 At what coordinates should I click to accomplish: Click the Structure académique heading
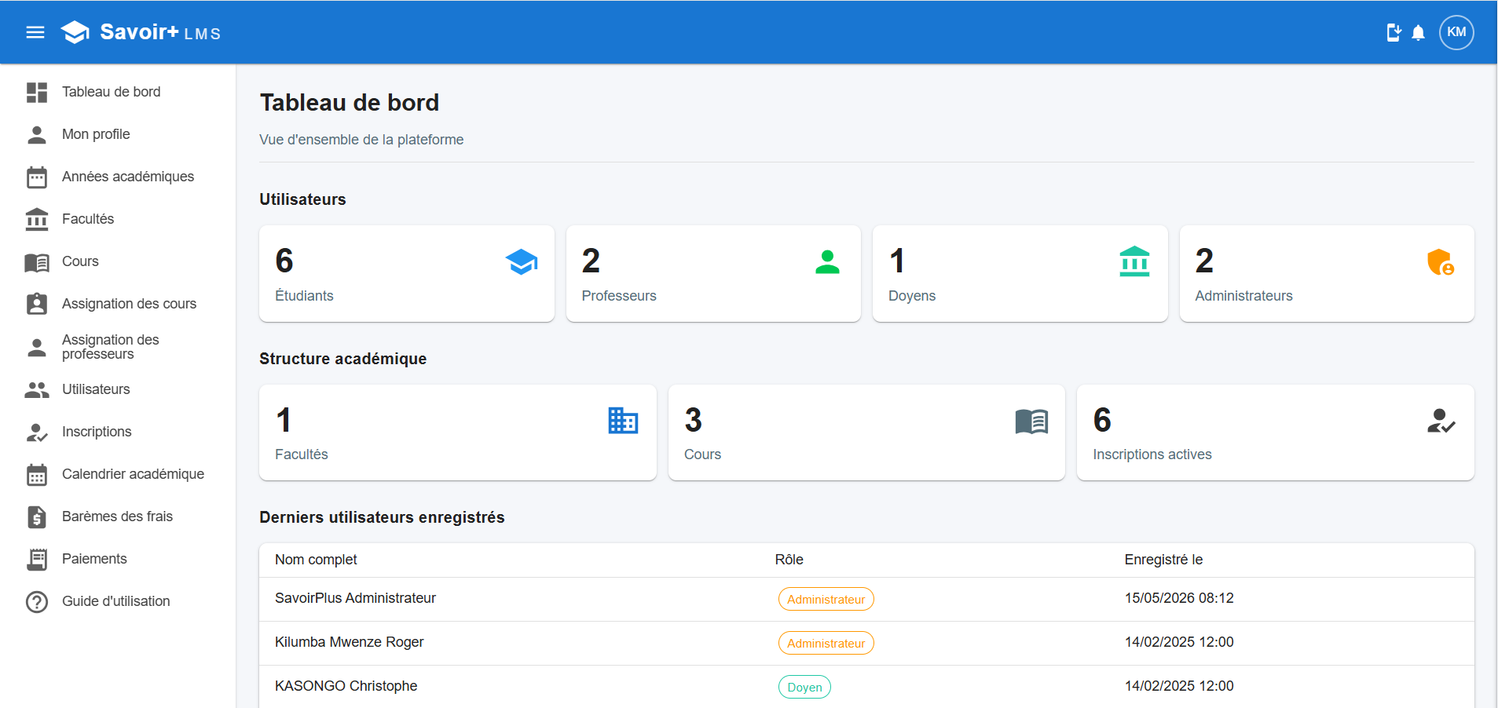click(x=342, y=359)
